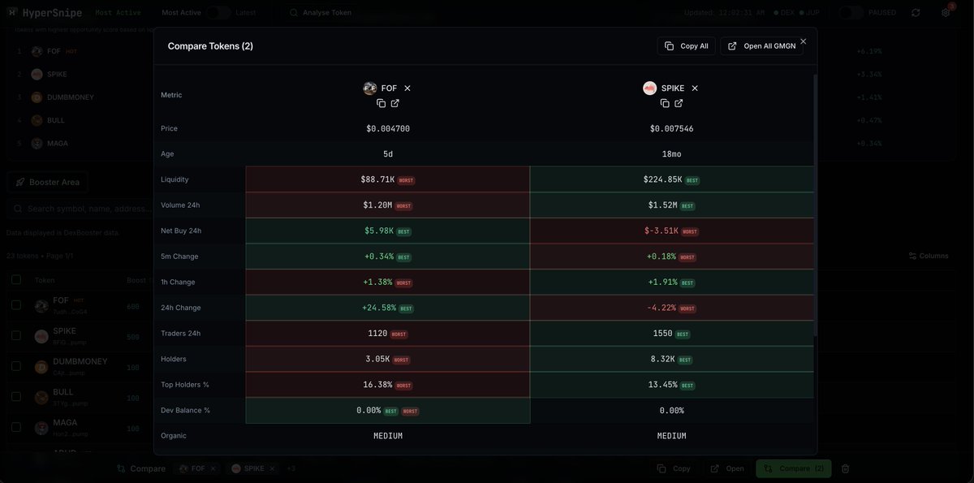974x483 pixels.
Task: Click the DUMBMONEY table row avatar
Action: click(x=41, y=367)
